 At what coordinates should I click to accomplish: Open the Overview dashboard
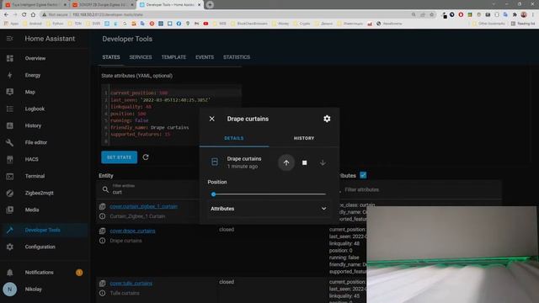[35, 58]
